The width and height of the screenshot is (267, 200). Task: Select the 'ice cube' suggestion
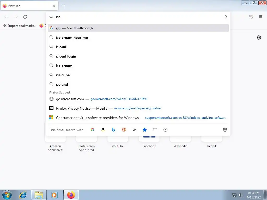coord(138,75)
